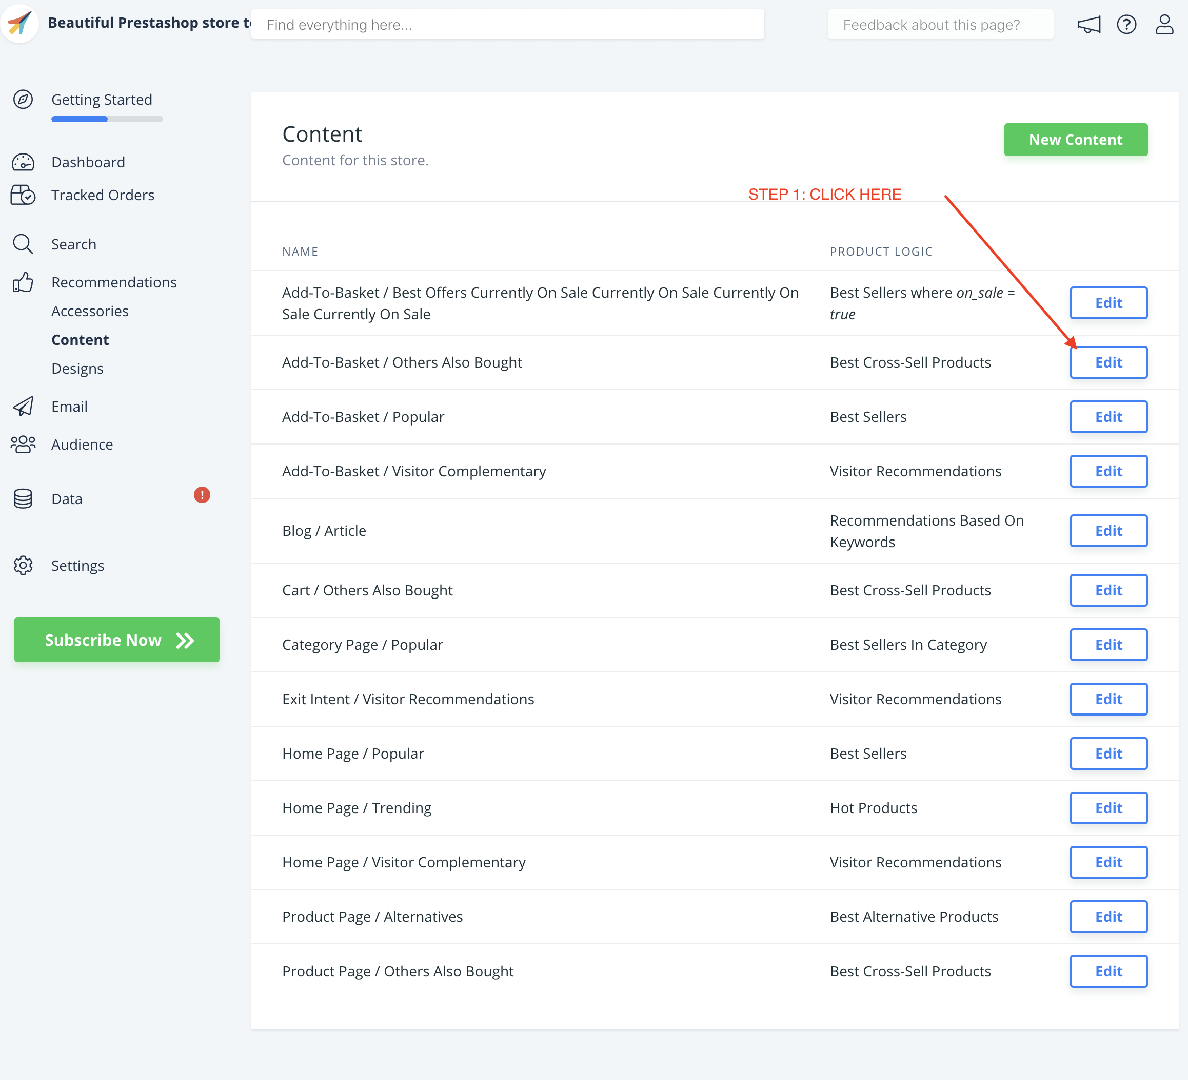Open the Designs submenu item
The image size is (1188, 1080).
[x=77, y=369]
